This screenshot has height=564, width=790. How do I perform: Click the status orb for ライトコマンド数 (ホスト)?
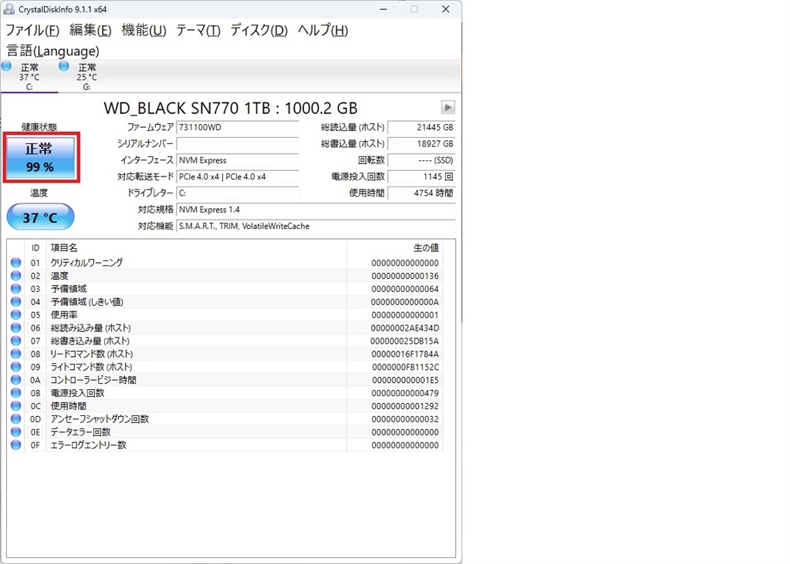(16, 367)
